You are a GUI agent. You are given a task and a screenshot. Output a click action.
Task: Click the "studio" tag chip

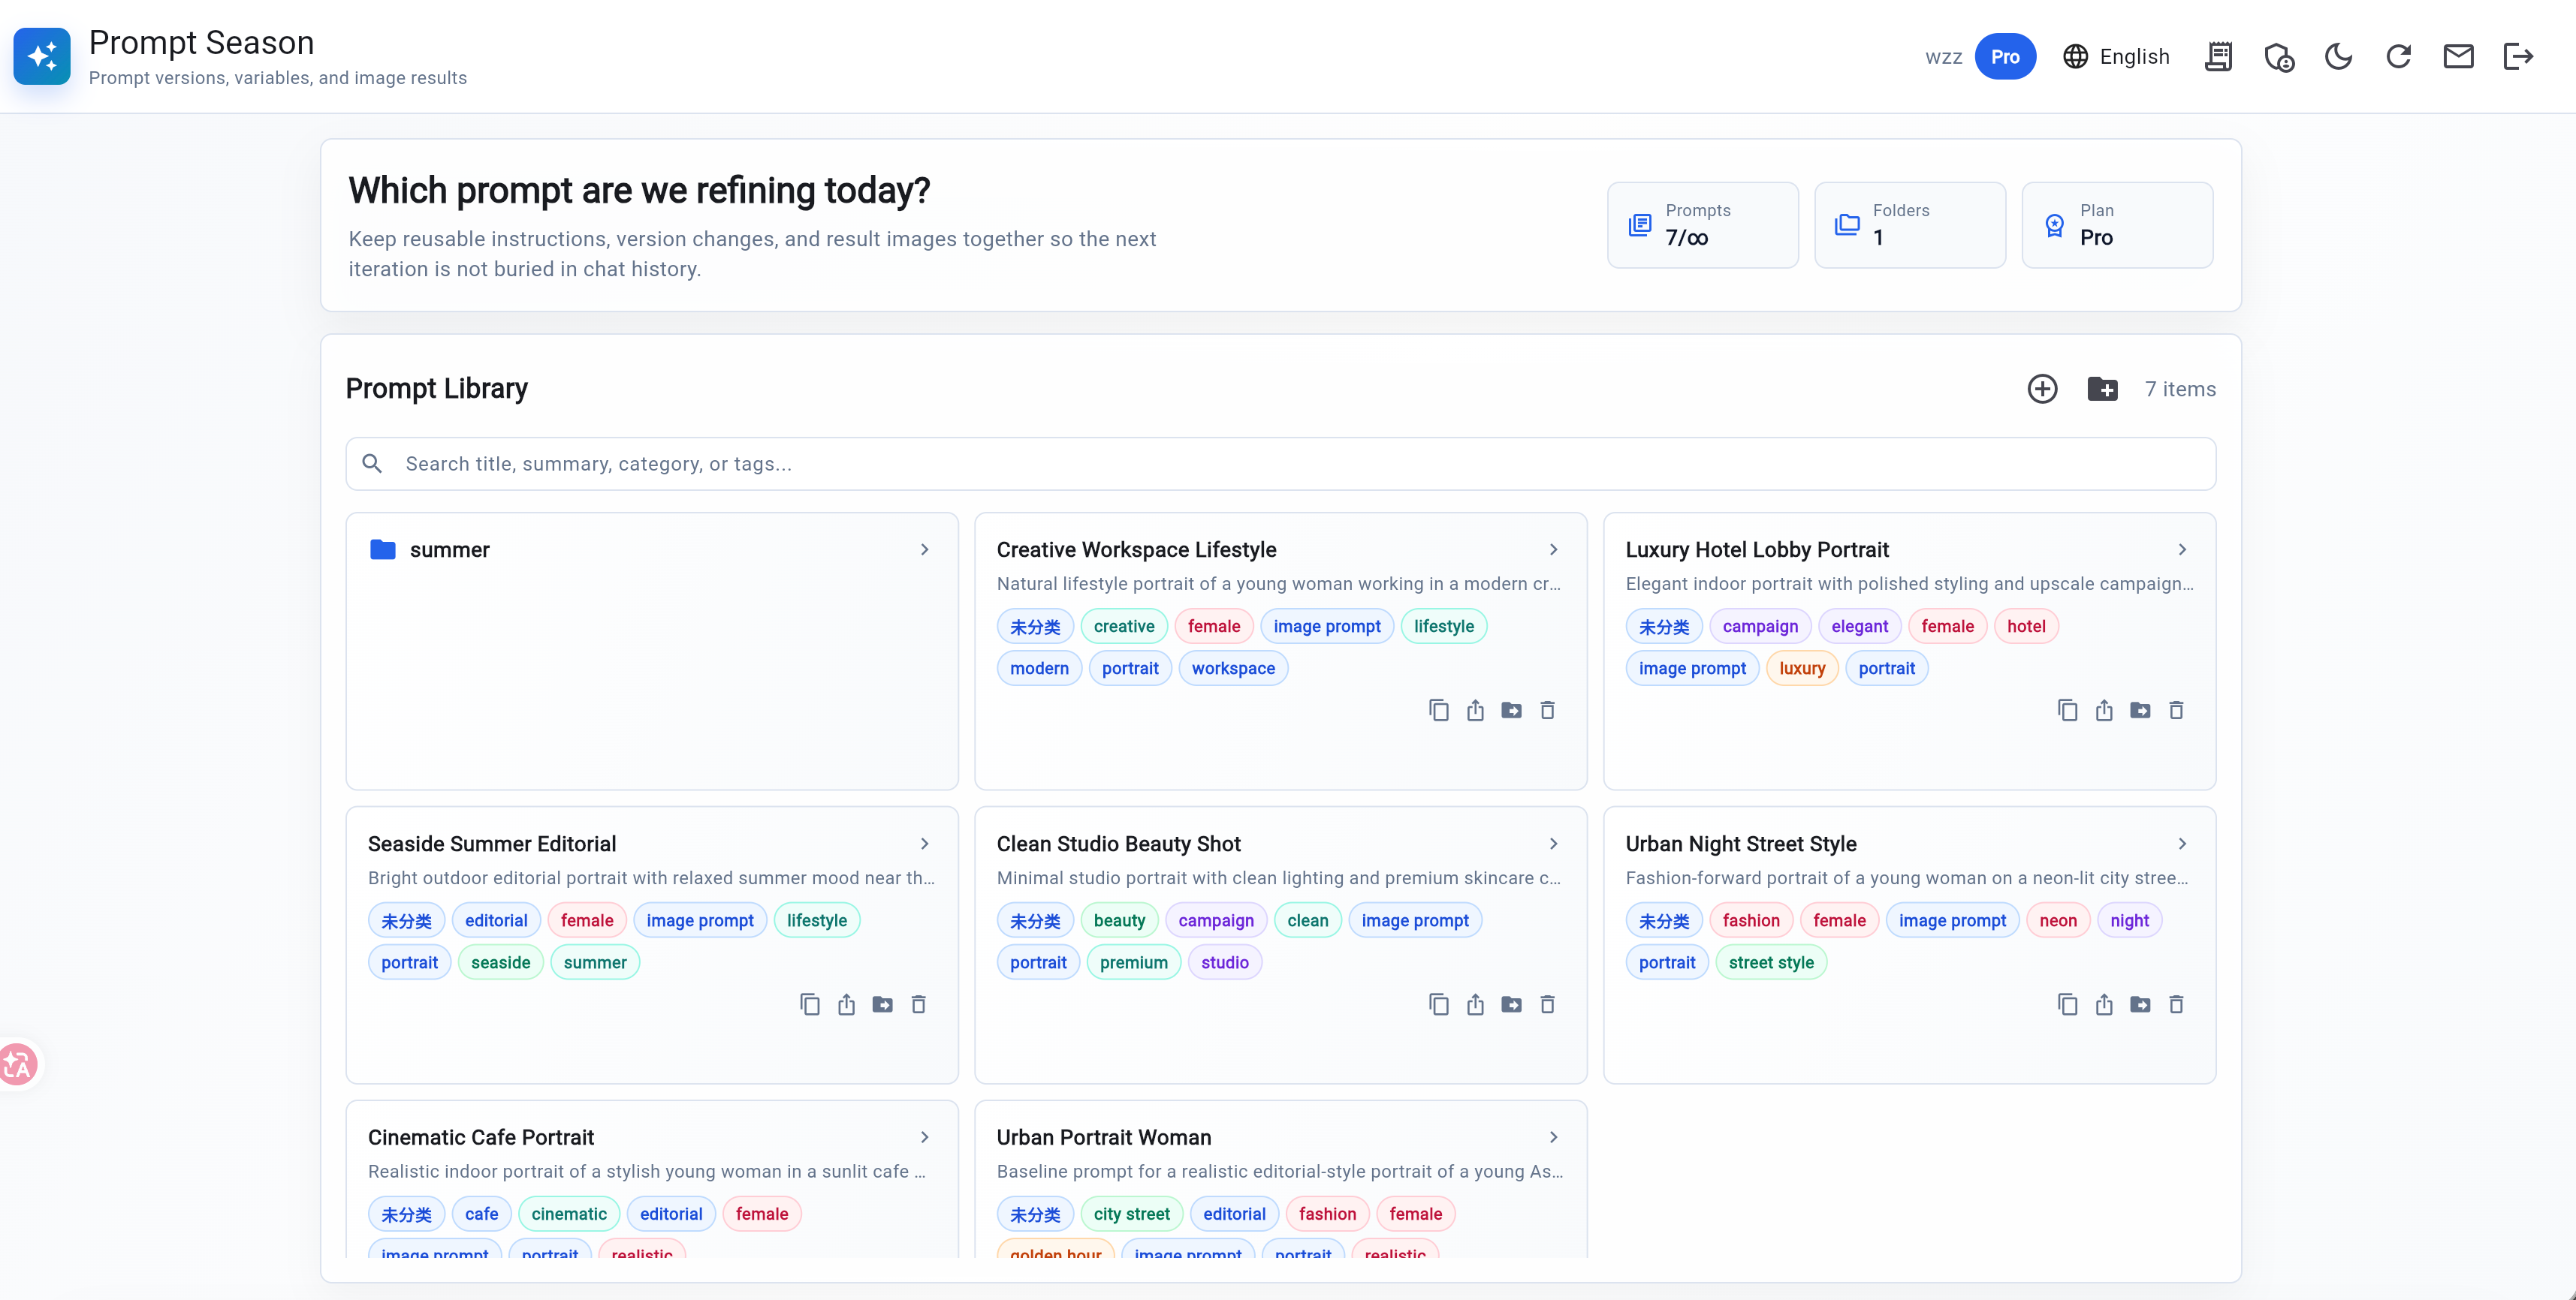point(1225,962)
